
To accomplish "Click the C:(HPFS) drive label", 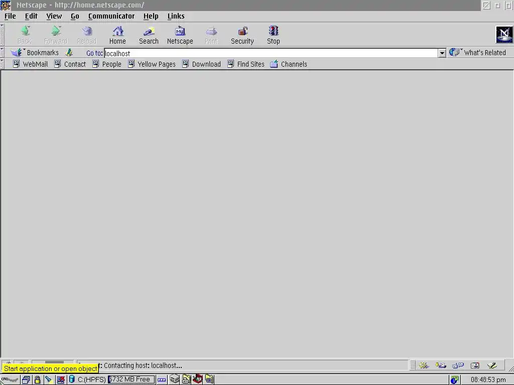I will 92,379.
